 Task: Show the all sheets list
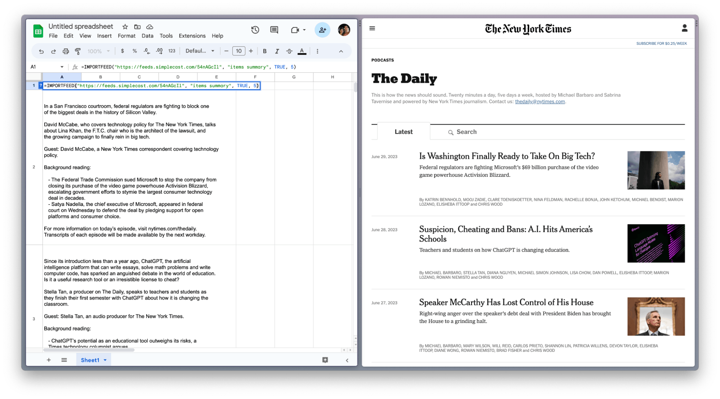point(64,360)
